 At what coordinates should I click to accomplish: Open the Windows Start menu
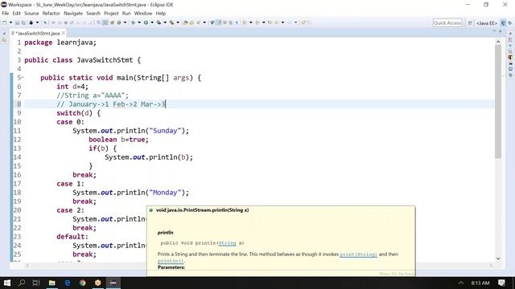(6, 283)
